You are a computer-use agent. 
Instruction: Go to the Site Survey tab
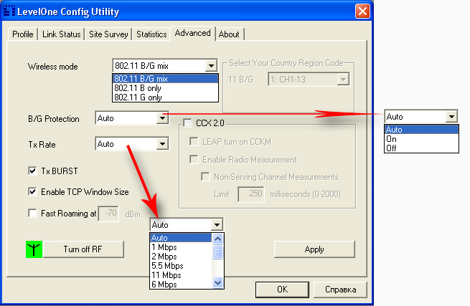[108, 34]
